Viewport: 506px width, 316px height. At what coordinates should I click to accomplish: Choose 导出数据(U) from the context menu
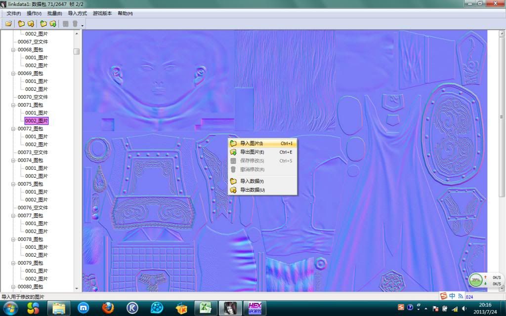[252, 190]
